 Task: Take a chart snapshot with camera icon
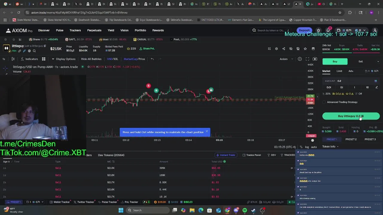[315, 59]
